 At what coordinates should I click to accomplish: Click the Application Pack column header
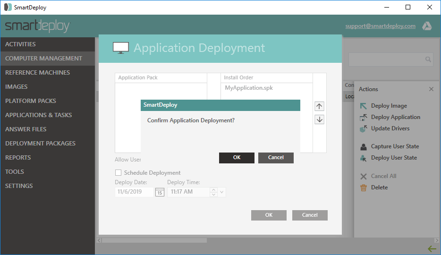point(161,77)
